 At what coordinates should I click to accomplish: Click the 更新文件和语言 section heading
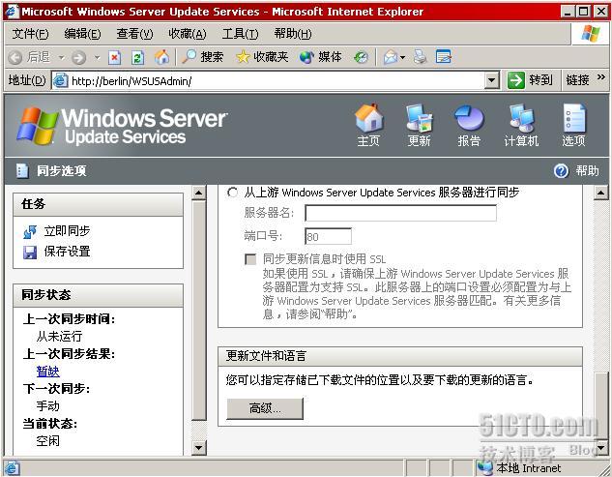266,356
